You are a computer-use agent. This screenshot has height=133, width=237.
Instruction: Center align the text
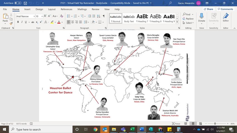pyautogui.click(x=72, y=22)
